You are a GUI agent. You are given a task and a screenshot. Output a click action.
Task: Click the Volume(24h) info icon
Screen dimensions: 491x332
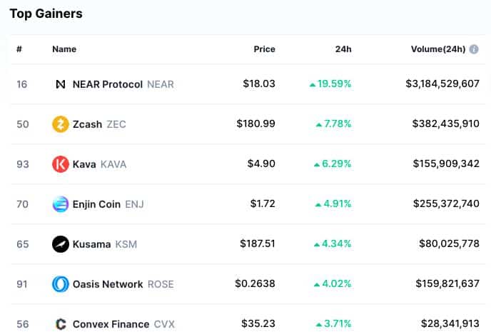pyautogui.click(x=474, y=49)
